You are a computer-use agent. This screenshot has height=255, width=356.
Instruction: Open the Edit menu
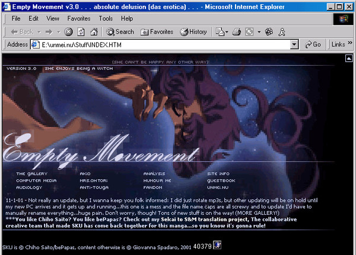pos(33,18)
